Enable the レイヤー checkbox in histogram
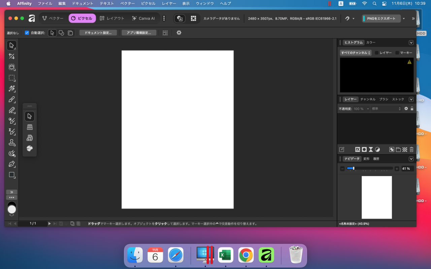 pos(377,53)
